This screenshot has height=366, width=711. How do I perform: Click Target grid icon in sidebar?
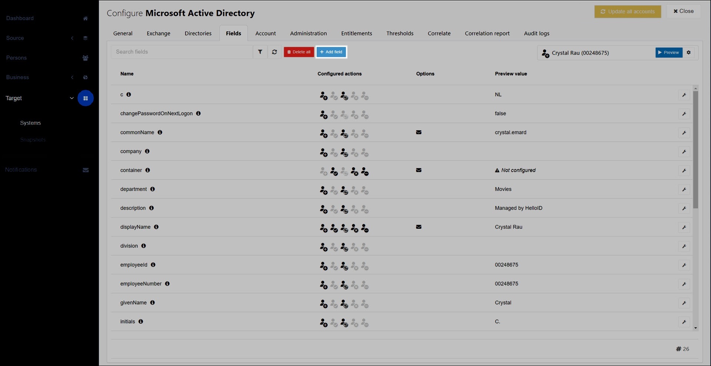(x=86, y=98)
